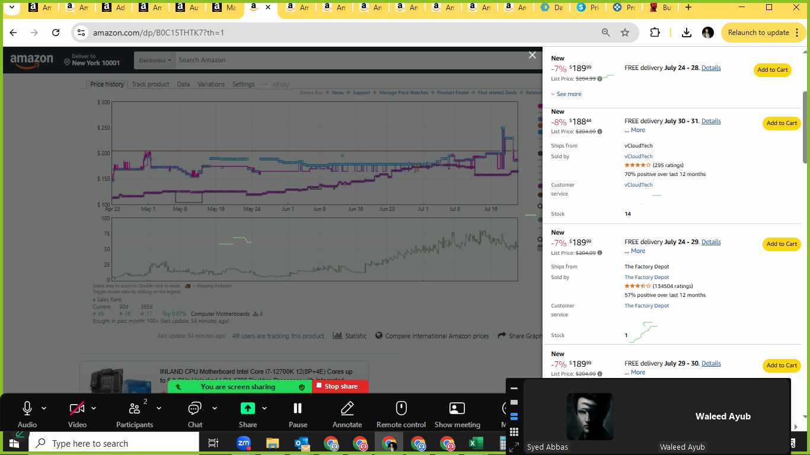This screenshot has width=810, height=455.
Task: Start video with the Zoom camera icon
Action: 77,408
